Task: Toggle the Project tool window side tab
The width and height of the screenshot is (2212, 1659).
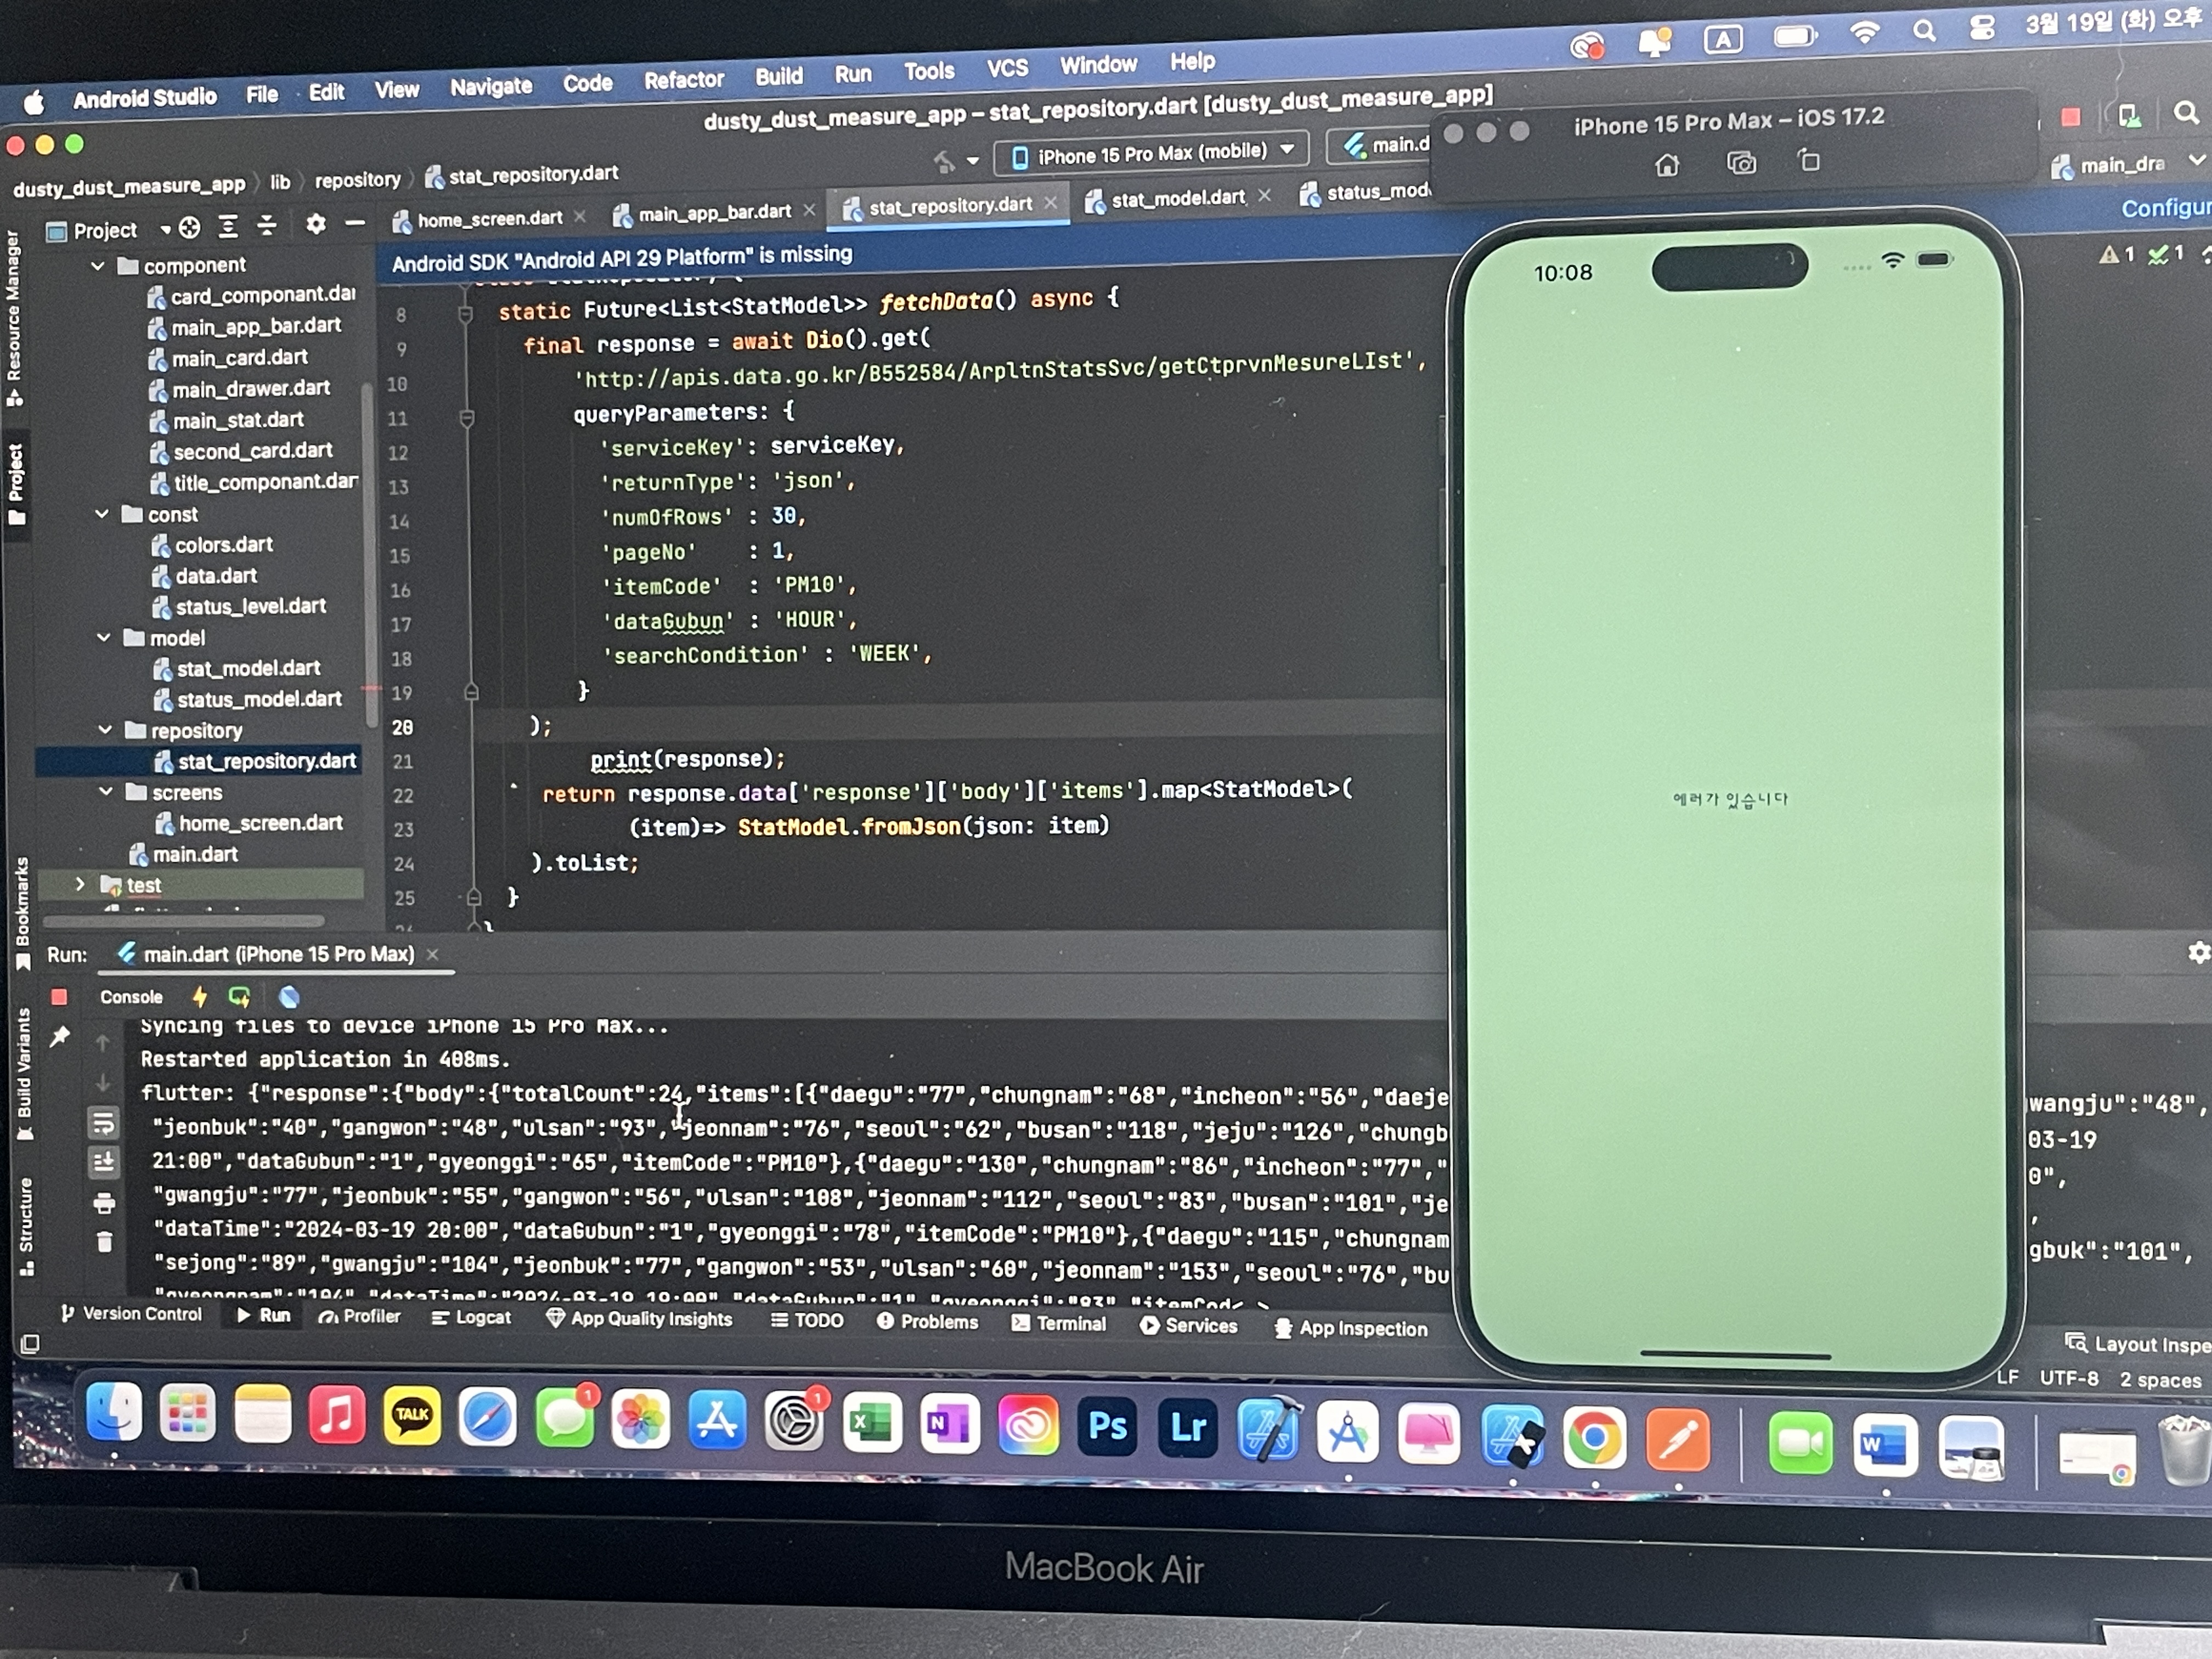Action: (x=16, y=484)
